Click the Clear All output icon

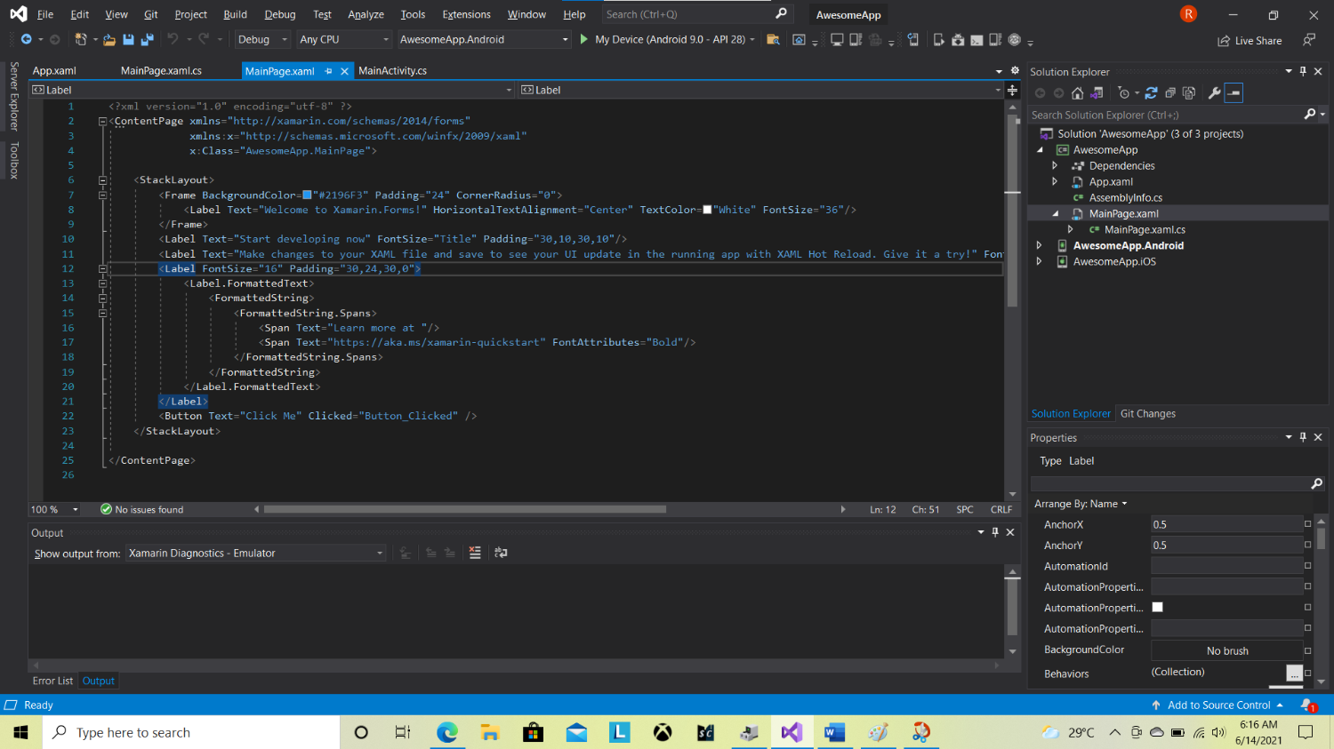[475, 553]
